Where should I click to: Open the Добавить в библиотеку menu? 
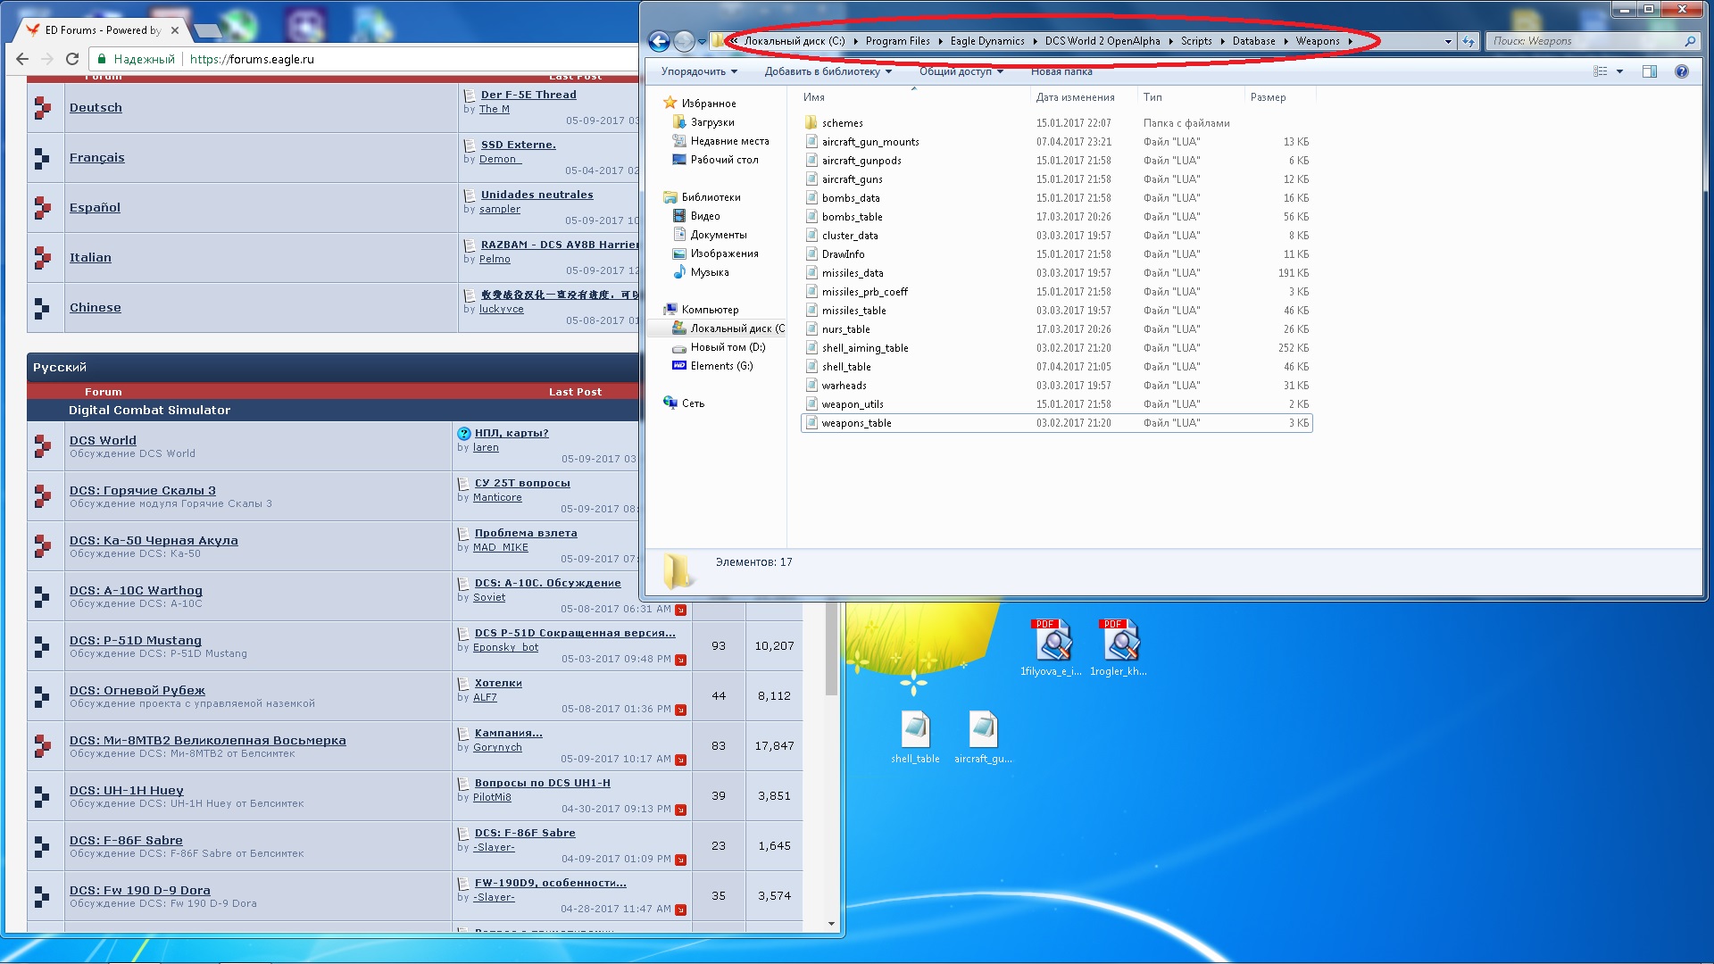tap(828, 71)
